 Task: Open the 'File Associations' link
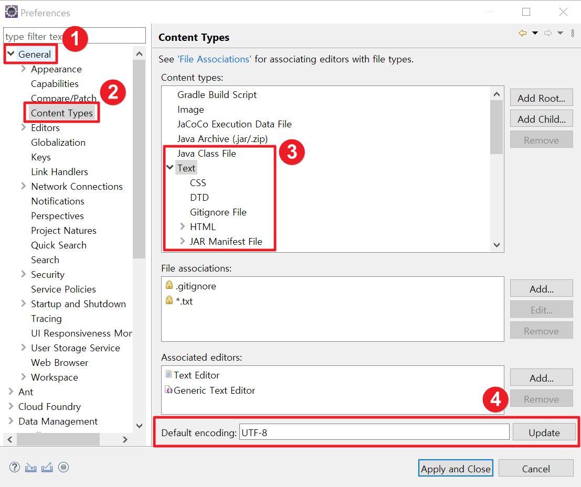[214, 59]
